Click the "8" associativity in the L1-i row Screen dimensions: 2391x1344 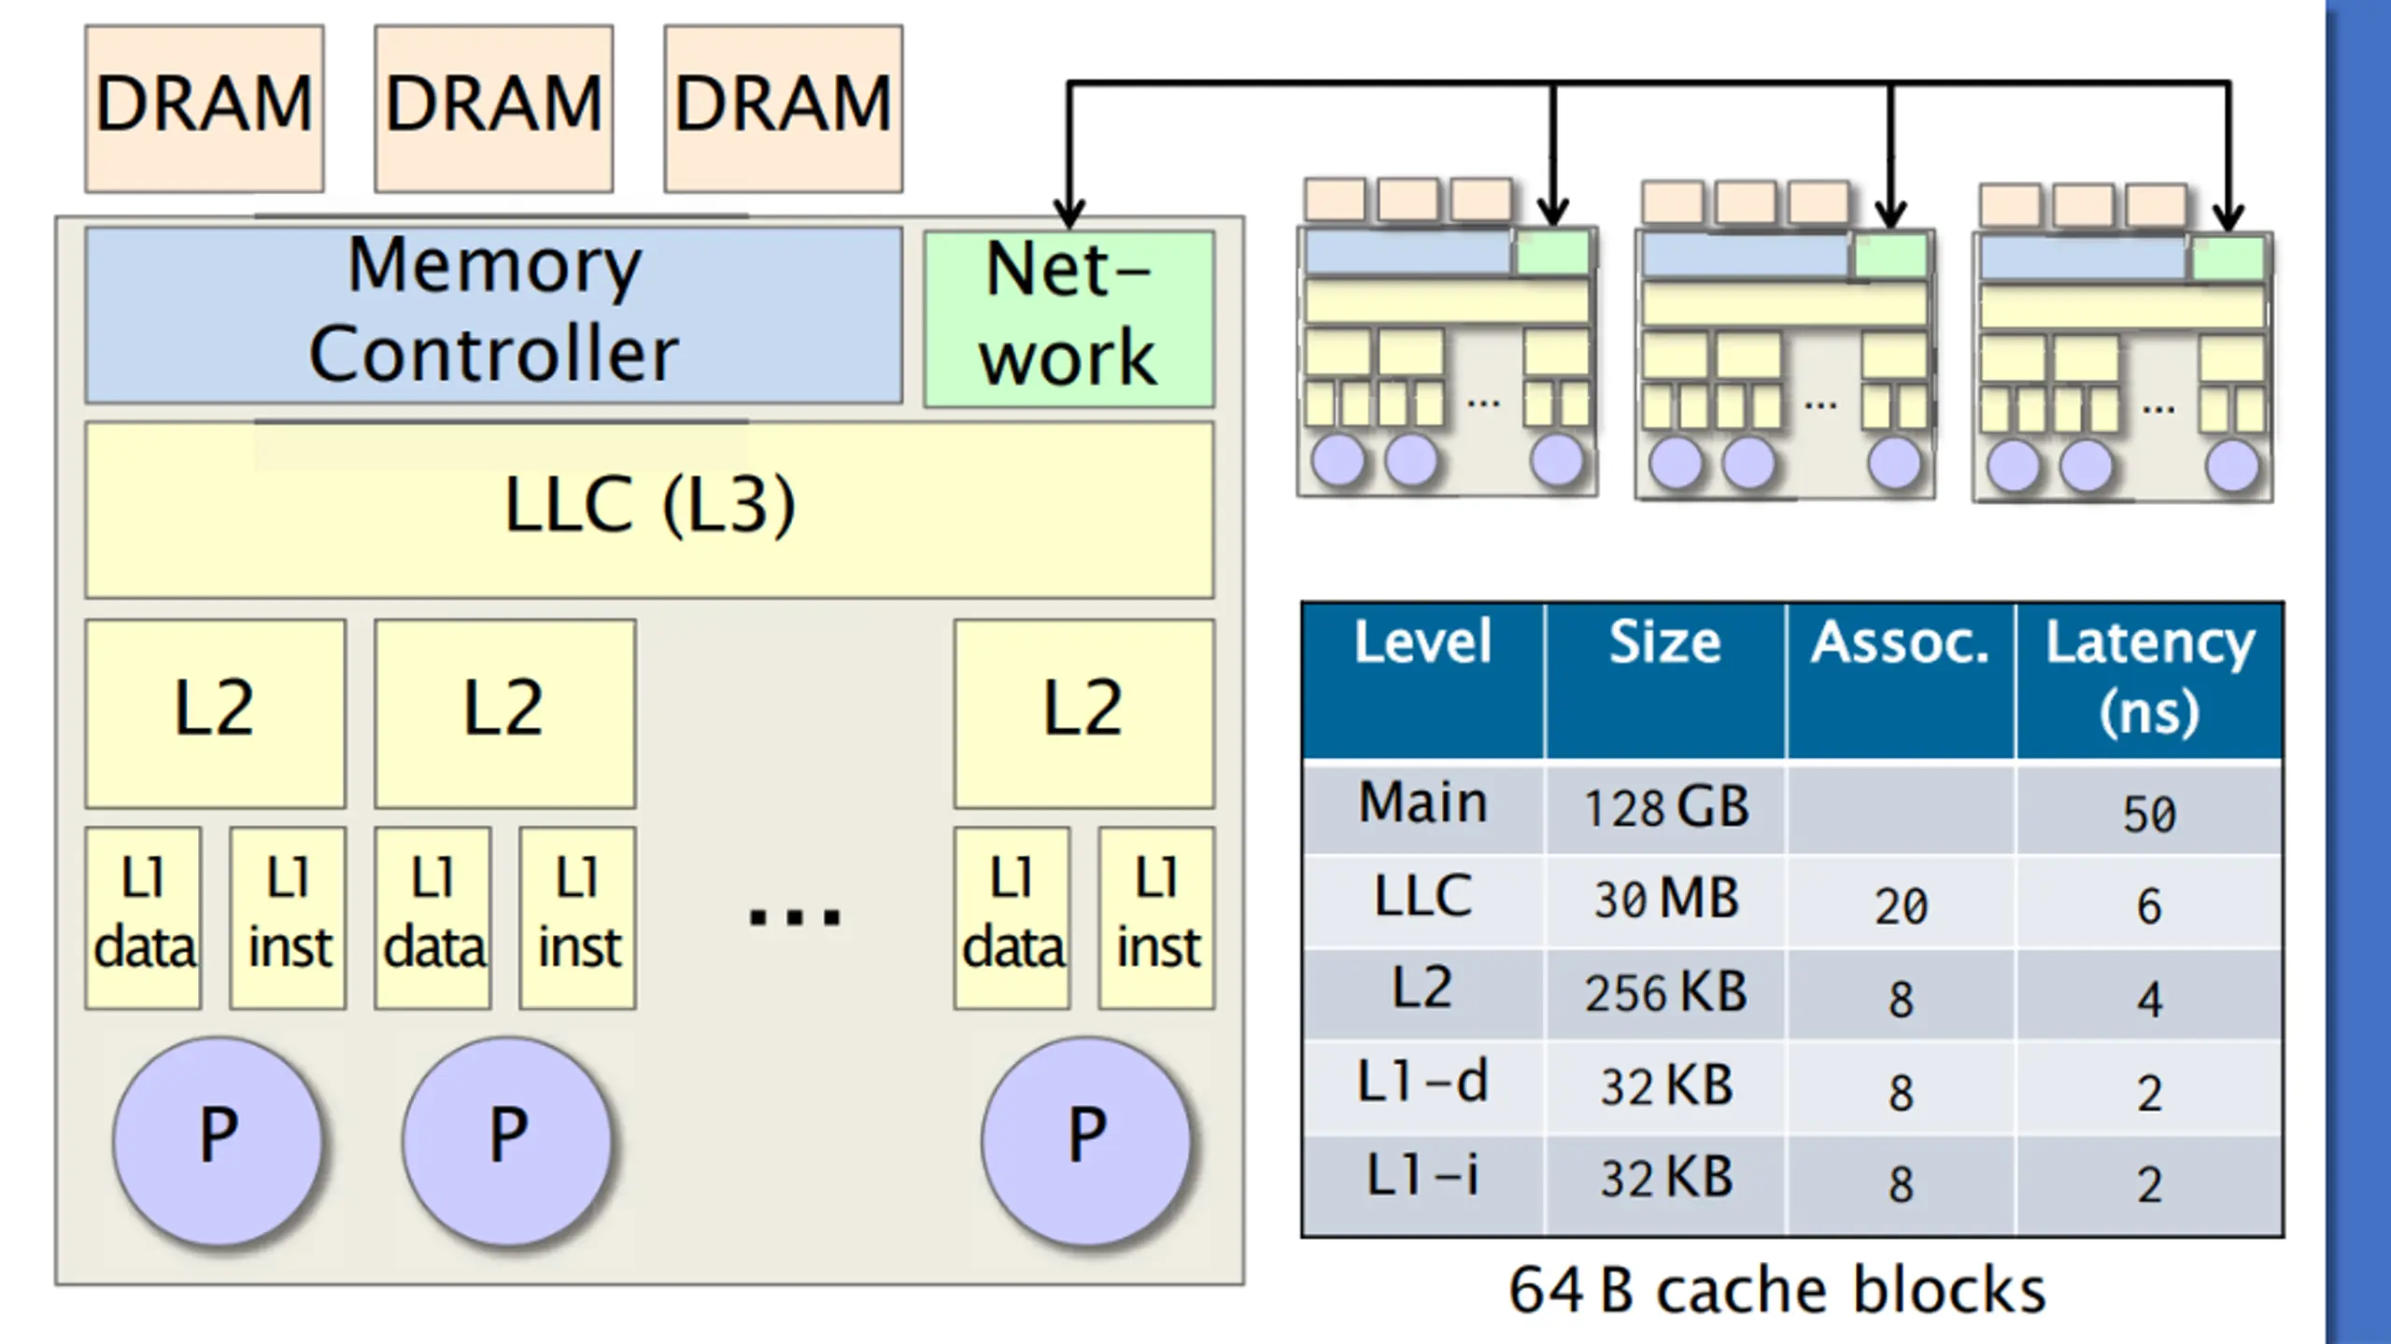pyautogui.click(x=1901, y=1184)
